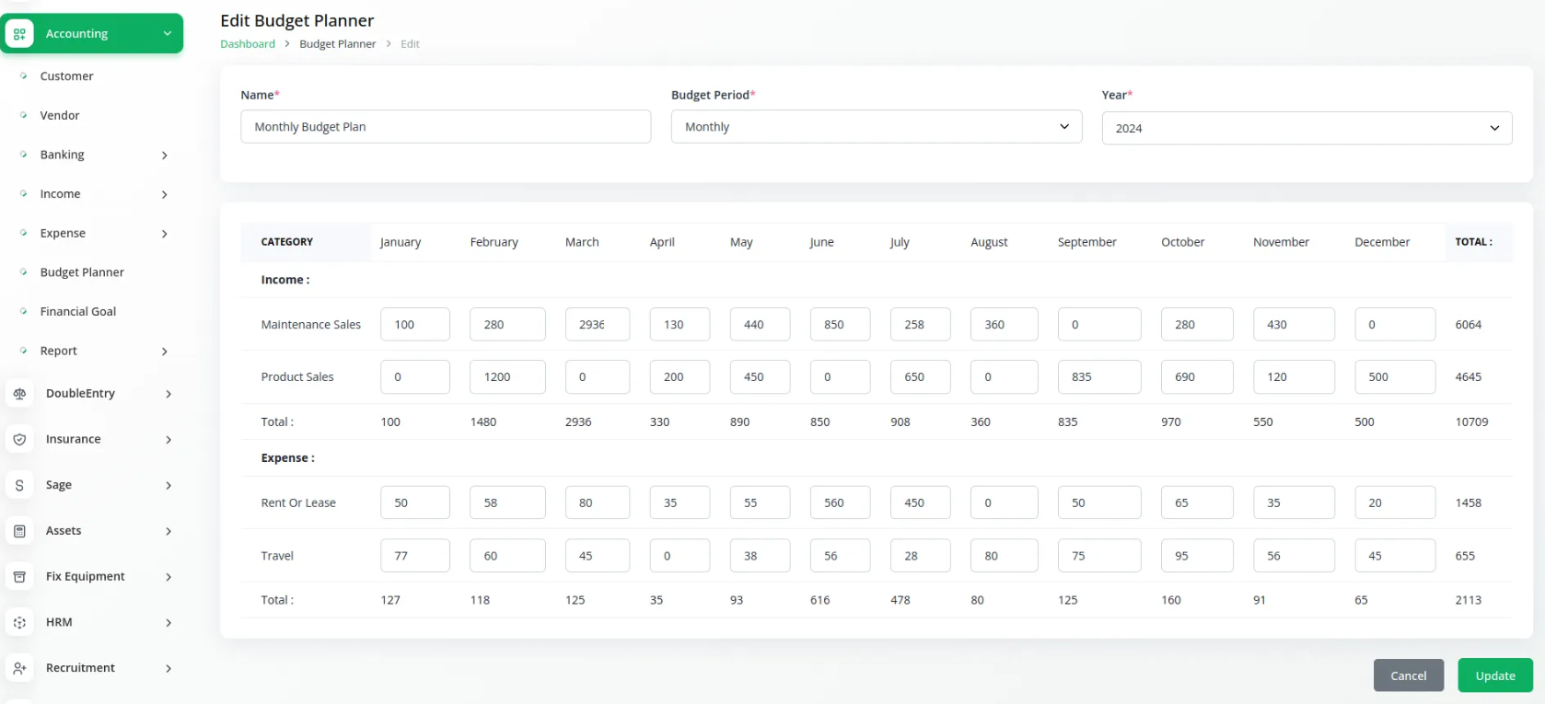
Task: Edit Travel January value 77
Action: pyautogui.click(x=415, y=556)
